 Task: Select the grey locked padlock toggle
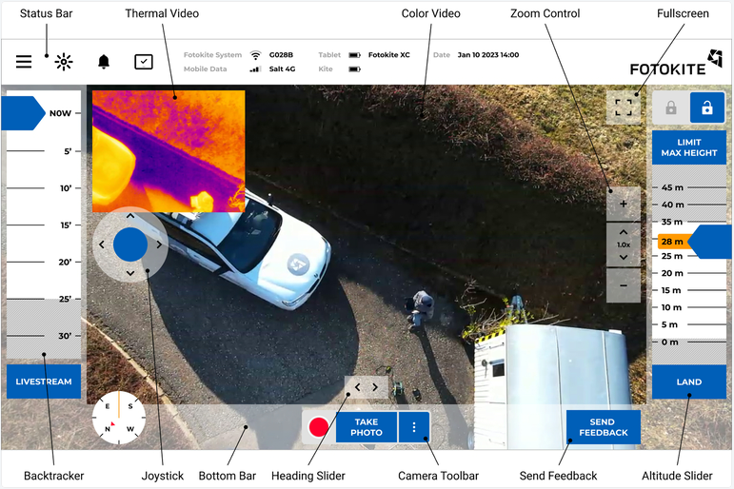click(670, 108)
